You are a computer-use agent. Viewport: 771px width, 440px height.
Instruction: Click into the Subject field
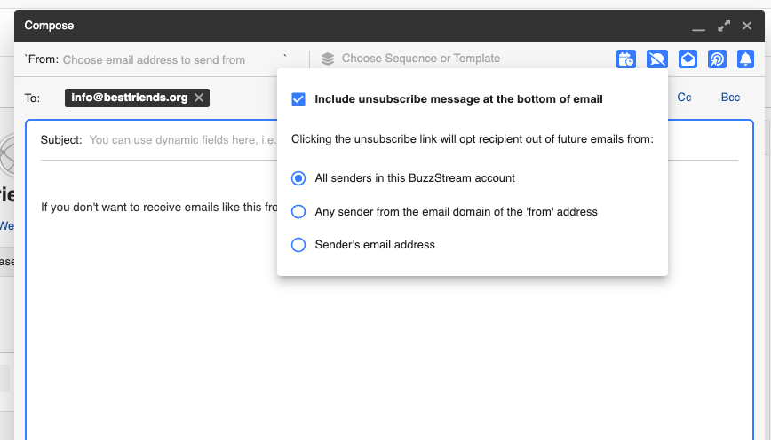point(178,140)
